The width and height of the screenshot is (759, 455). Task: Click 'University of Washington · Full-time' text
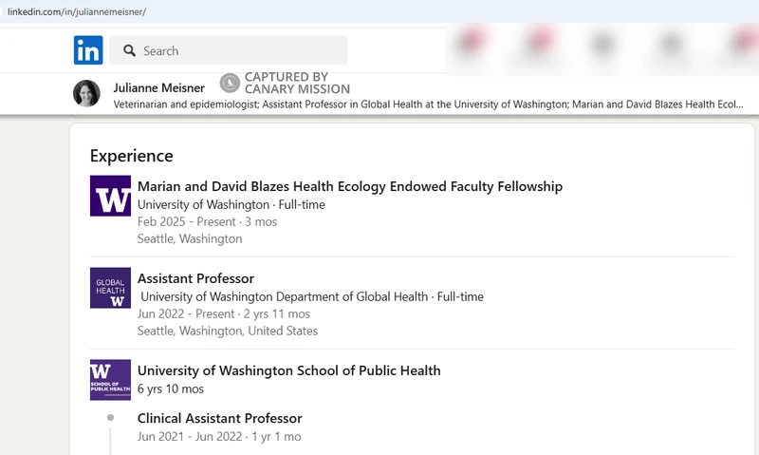(231, 204)
